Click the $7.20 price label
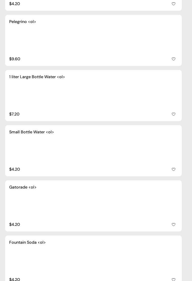This screenshot has width=192, height=281. tap(14, 114)
